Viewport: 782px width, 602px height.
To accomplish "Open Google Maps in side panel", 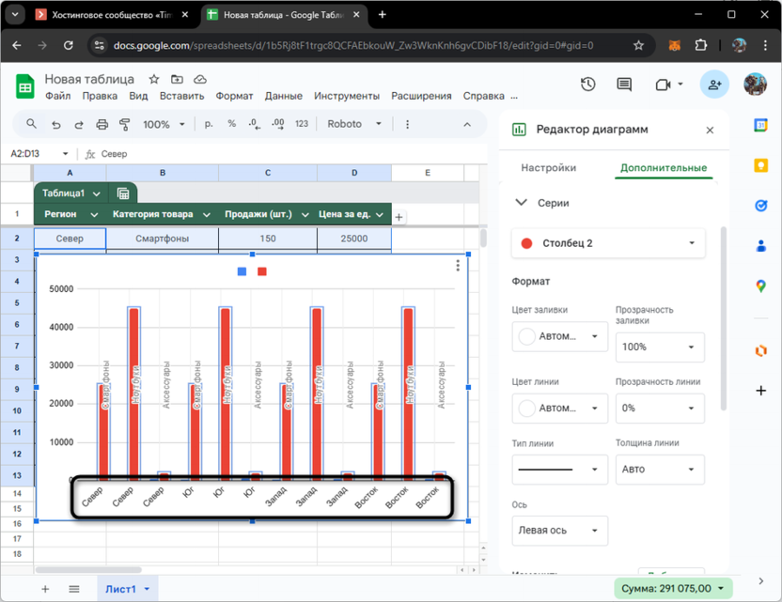I will (x=761, y=286).
